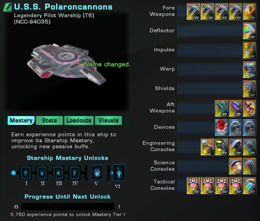Click the mastery progress bar
The height and width of the screenshot is (221, 260).
tap(68, 207)
